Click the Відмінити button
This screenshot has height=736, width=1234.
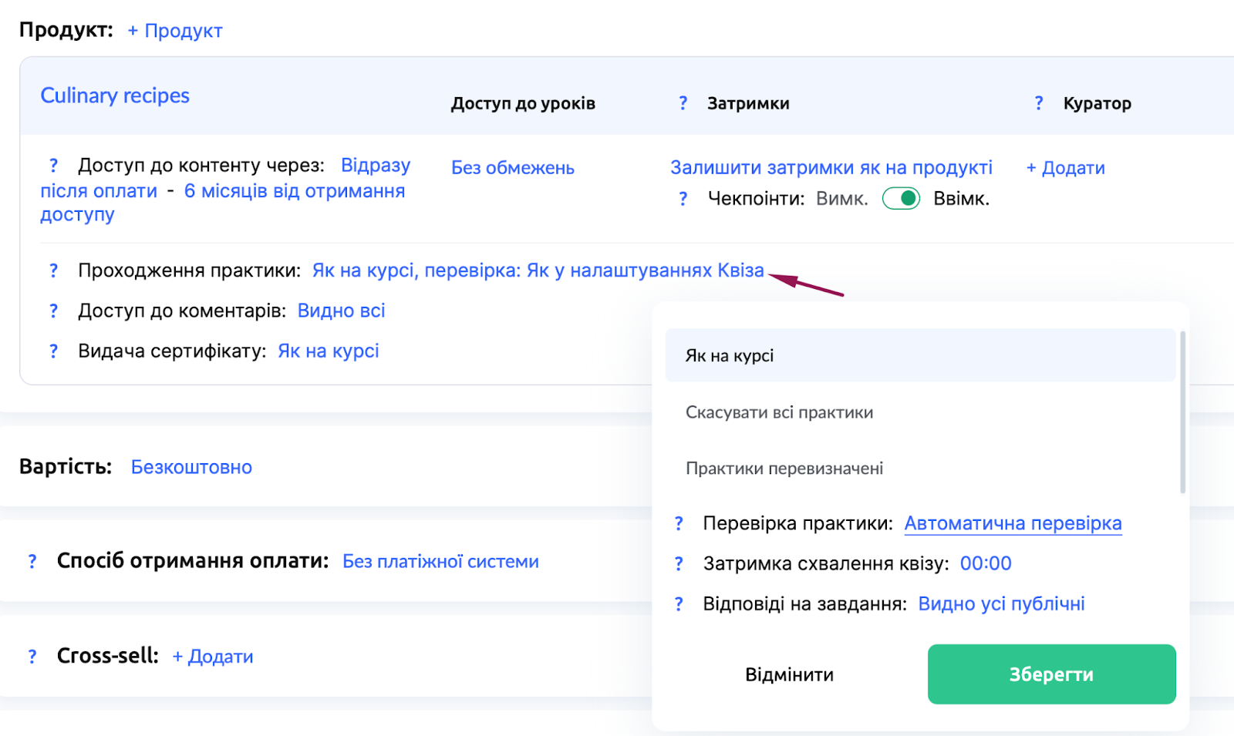pos(789,675)
